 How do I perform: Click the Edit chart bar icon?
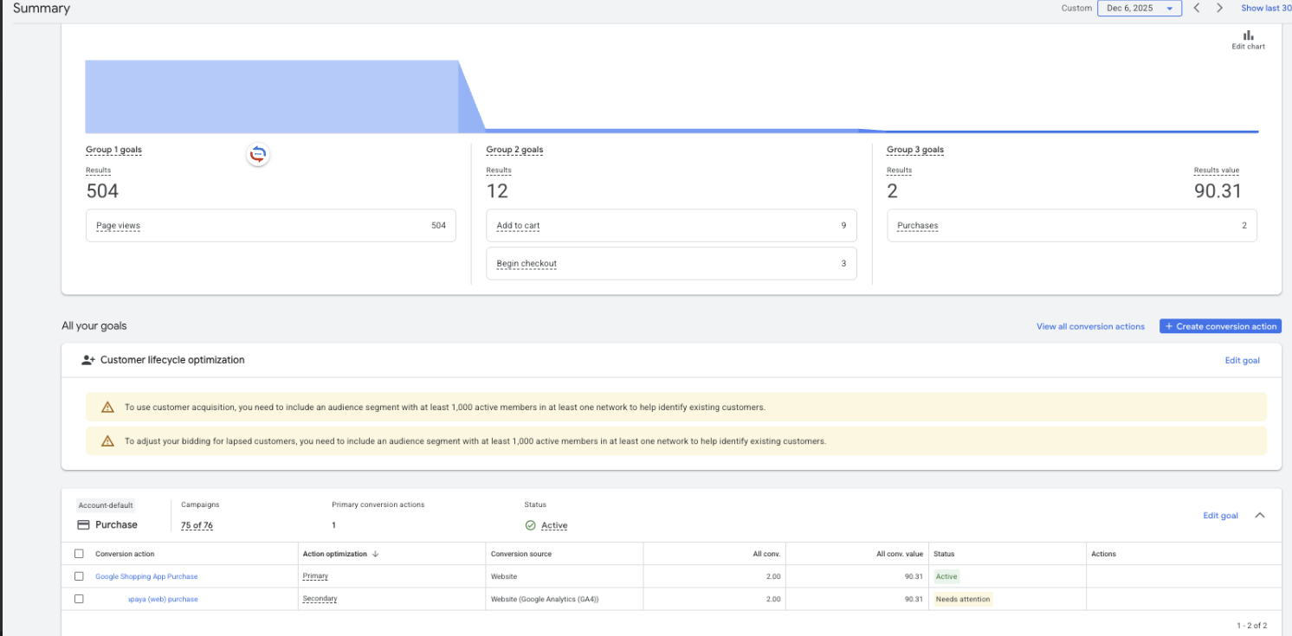point(1248,35)
